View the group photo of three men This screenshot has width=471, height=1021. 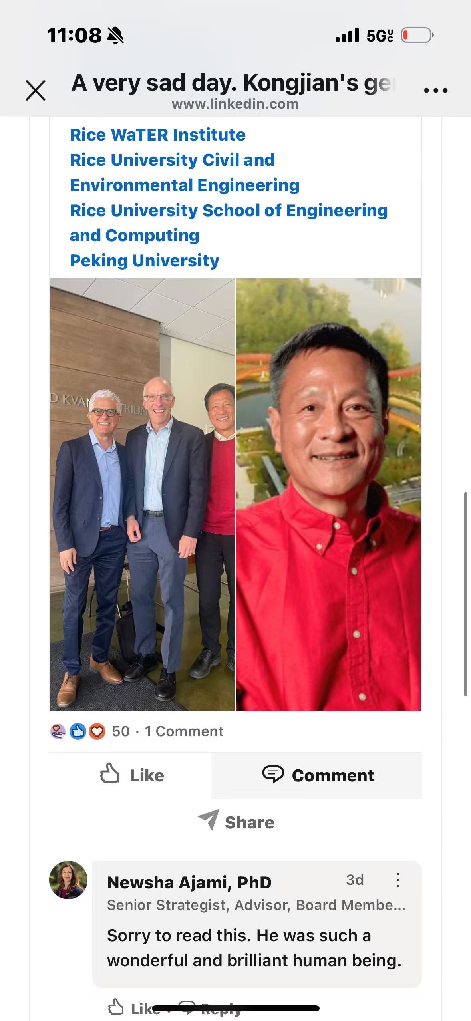142,495
